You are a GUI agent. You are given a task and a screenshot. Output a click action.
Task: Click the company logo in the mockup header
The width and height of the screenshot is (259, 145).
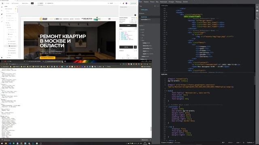pos(44,19)
